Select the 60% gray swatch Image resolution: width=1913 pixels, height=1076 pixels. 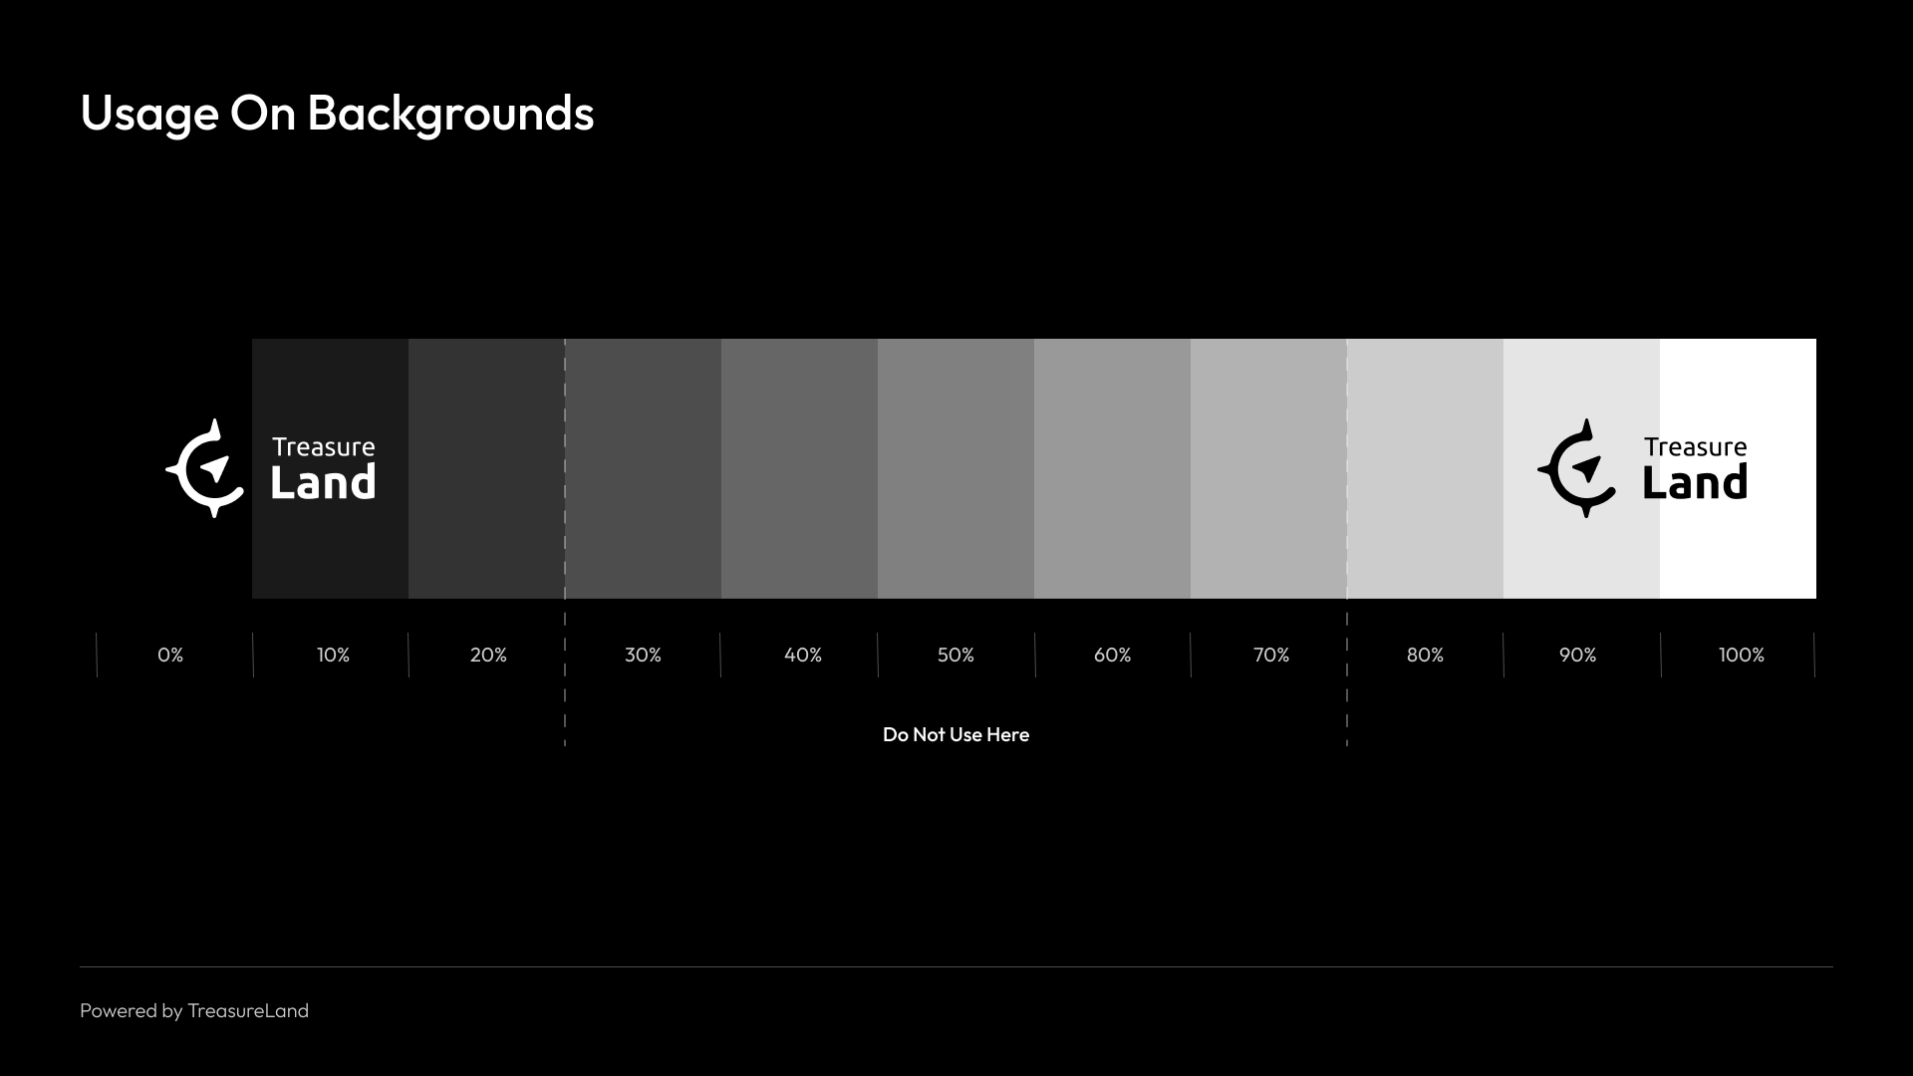coord(1112,468)
